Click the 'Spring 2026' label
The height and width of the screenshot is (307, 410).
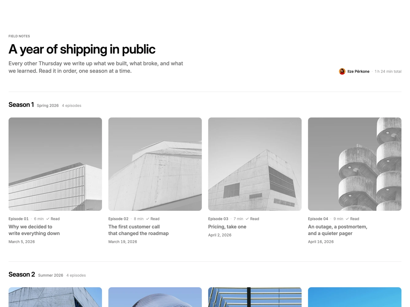pyautogui.click(x=48, y=105)
